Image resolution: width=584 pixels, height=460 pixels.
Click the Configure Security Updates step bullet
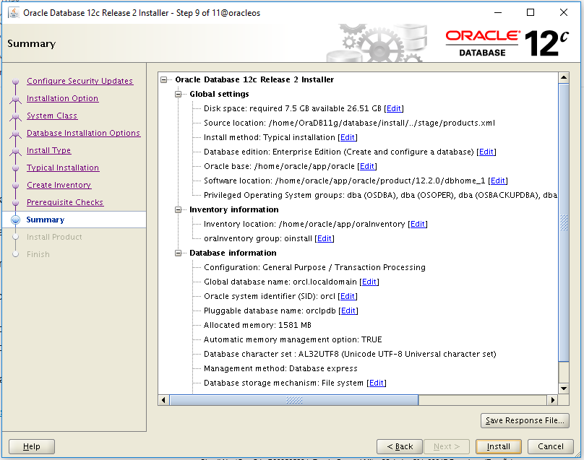[16, 81]
